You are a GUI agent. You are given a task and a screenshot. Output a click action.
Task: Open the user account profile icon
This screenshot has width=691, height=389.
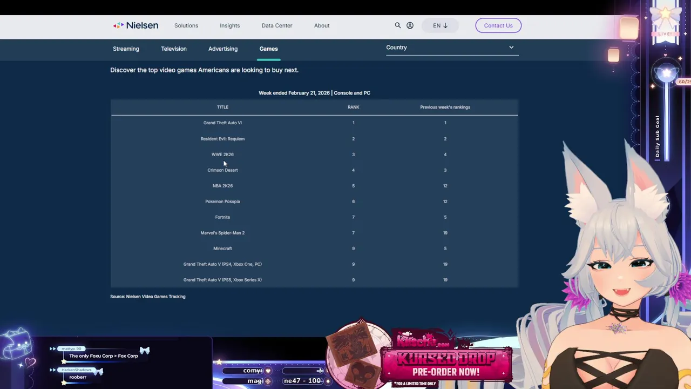410,25
